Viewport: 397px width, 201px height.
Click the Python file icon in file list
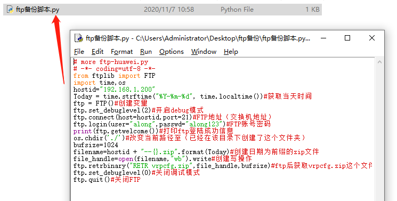pyautogui.click(x=10, y=10)
